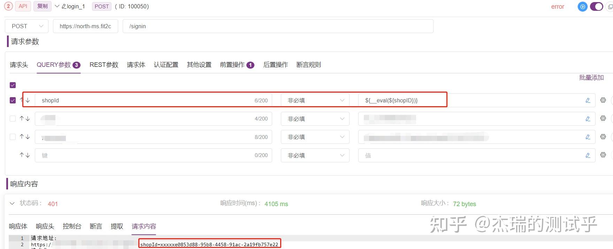613x249 pixels.
Task: Toggle the login_1 step enable switch
Action: 596,7
